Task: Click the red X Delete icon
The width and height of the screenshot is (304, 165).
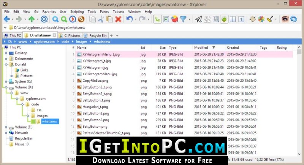Action: 118,19
